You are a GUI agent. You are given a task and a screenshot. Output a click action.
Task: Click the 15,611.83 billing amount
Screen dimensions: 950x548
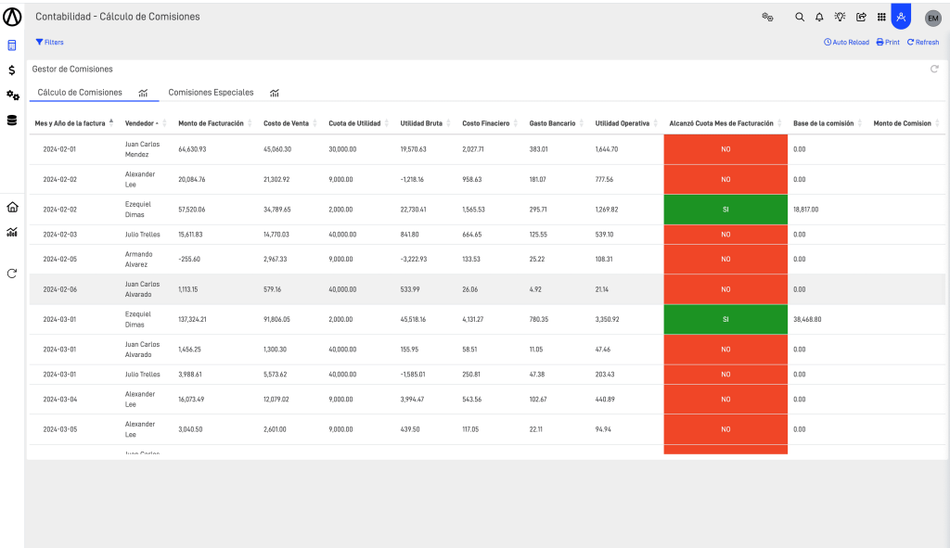[190, 235]
